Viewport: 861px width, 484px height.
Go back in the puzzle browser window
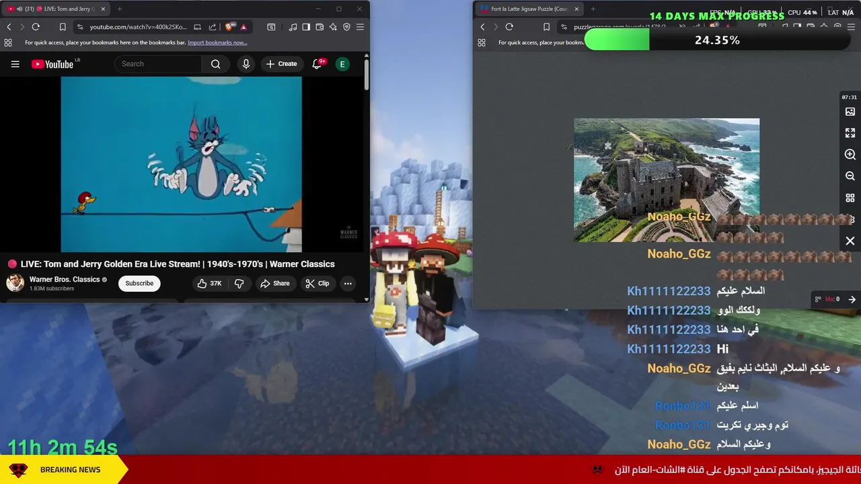[482, 27]
